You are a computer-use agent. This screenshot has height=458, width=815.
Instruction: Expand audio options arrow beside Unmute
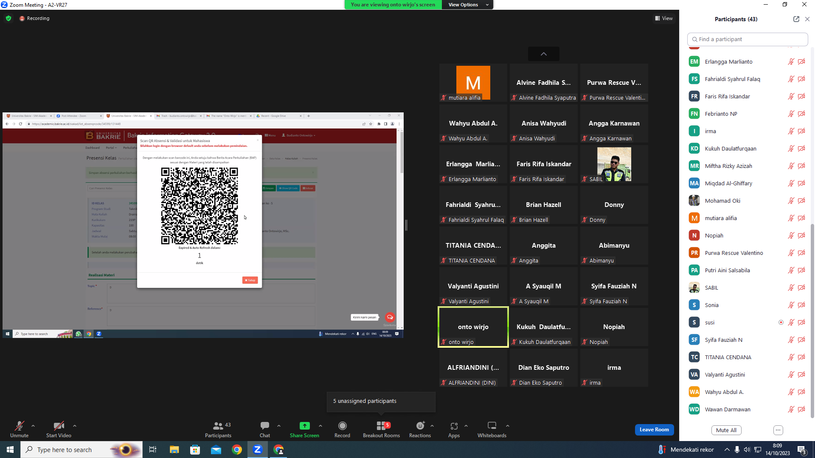coord(33,426)
